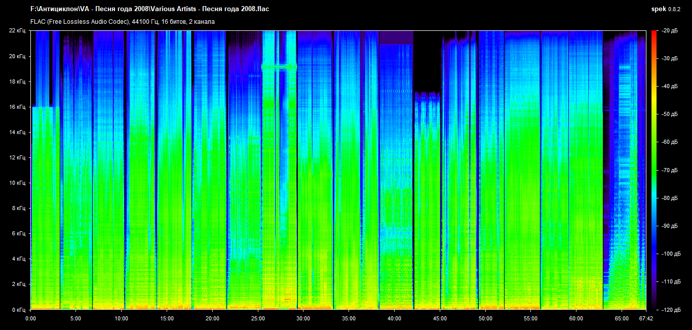Click the '60:00' time axis label
Image resolution: width=692 pixels, height=330 pixels.
576,318
